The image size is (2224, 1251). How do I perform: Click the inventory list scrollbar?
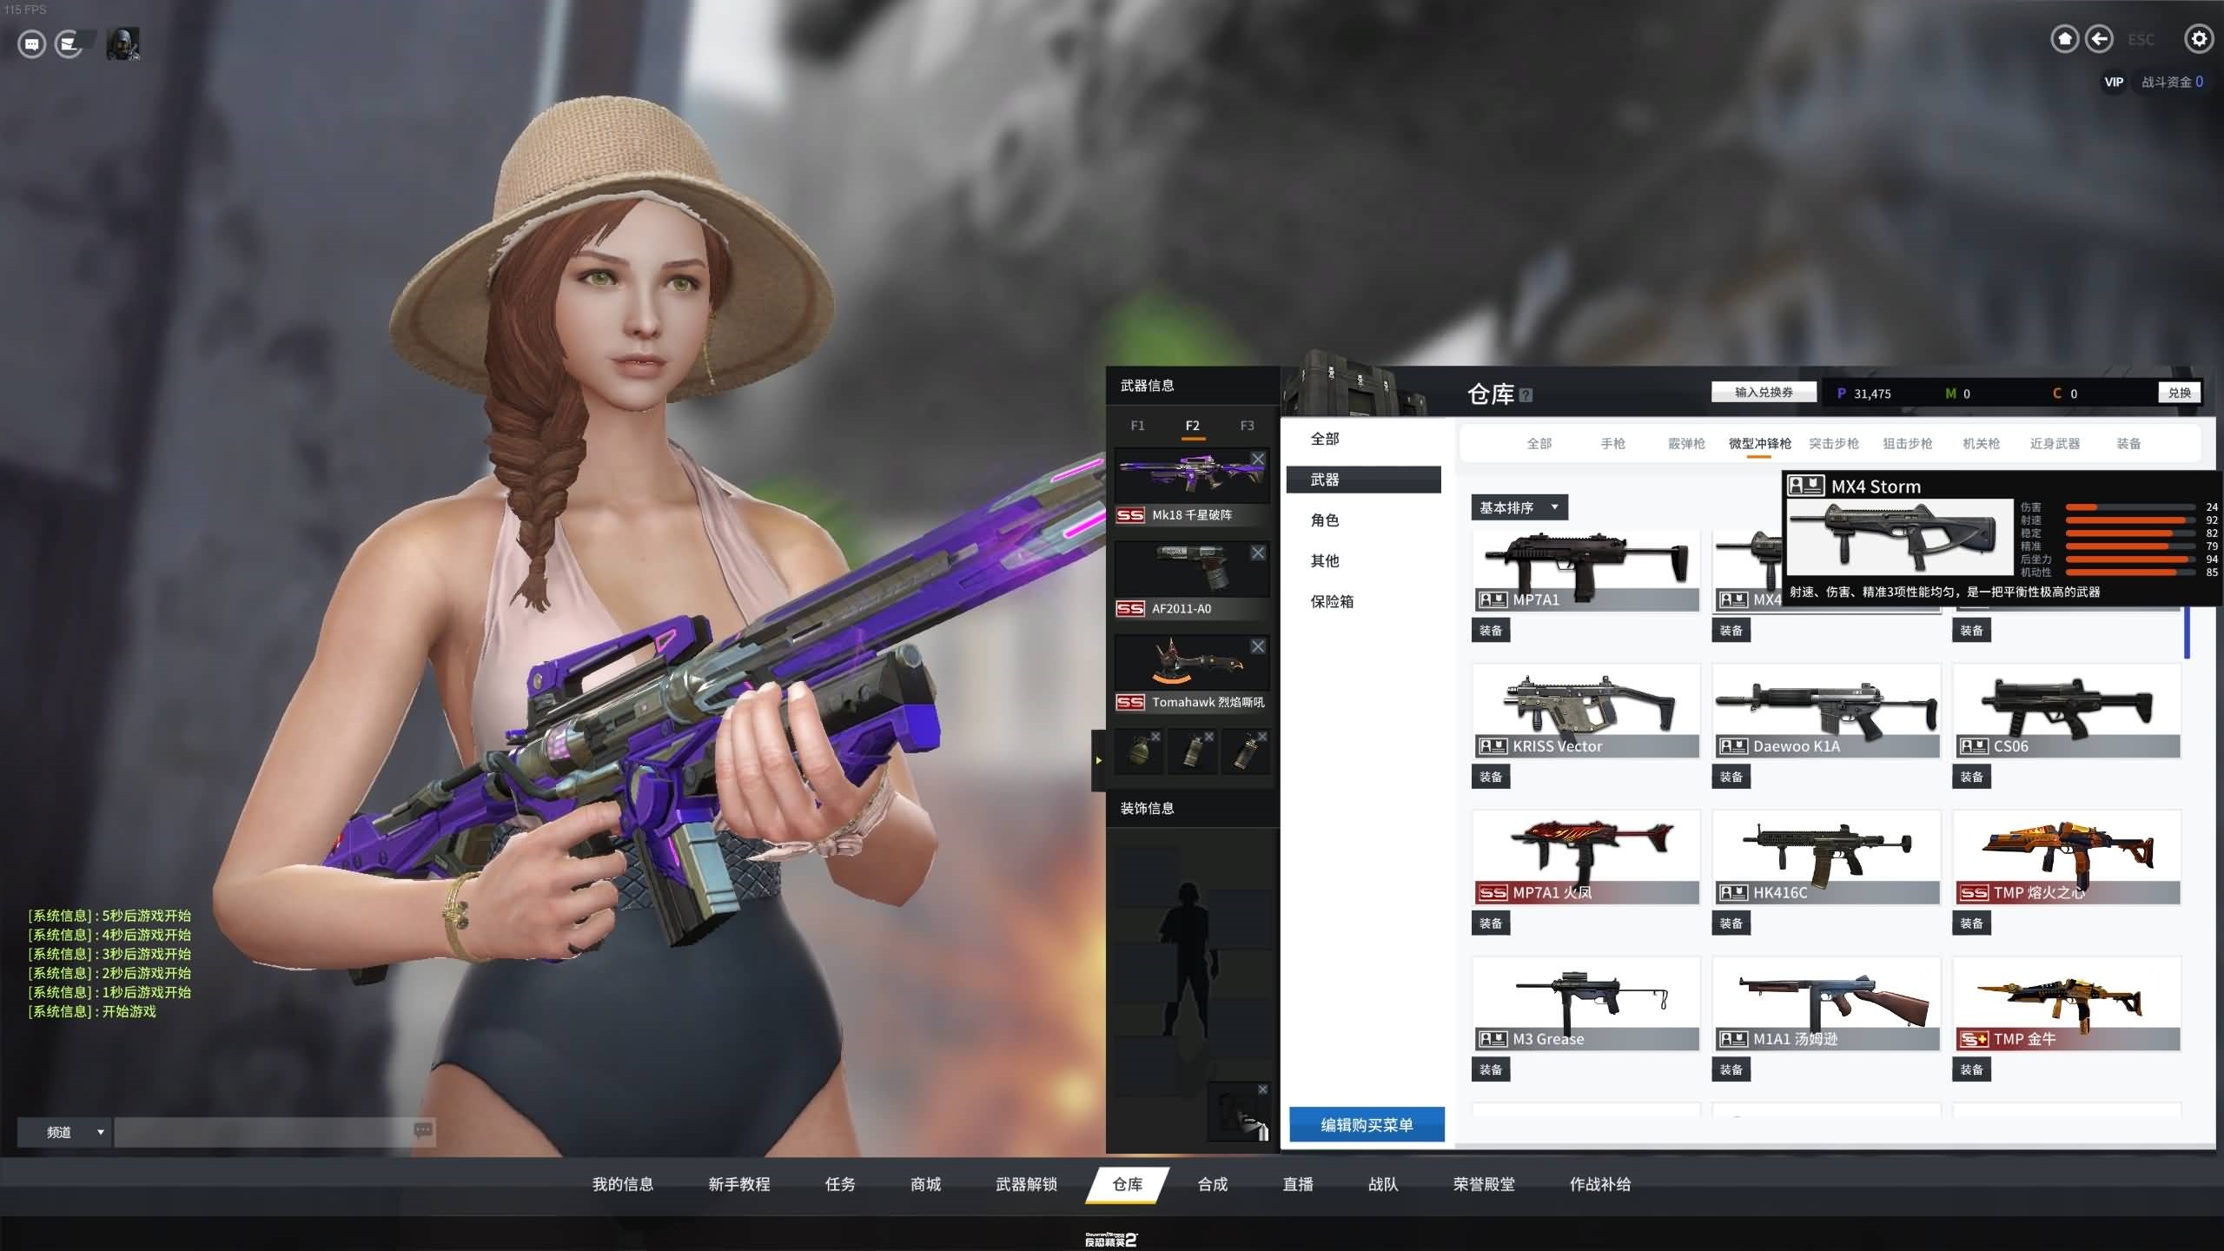tap(2187, 632)
